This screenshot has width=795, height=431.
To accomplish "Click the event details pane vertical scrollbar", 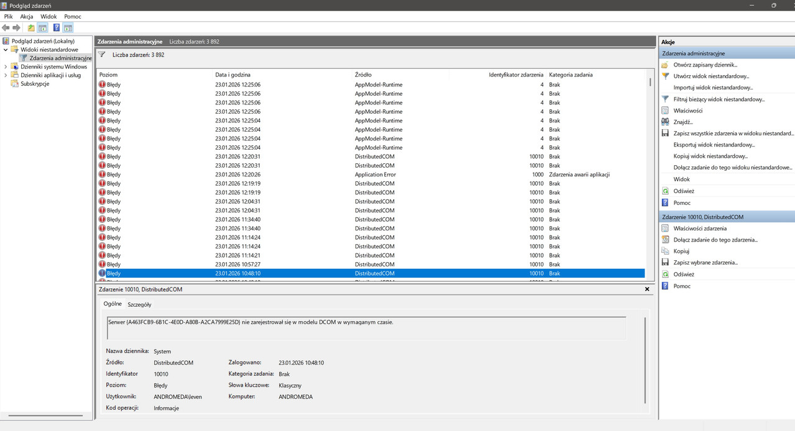I will (x=646, y=360).
